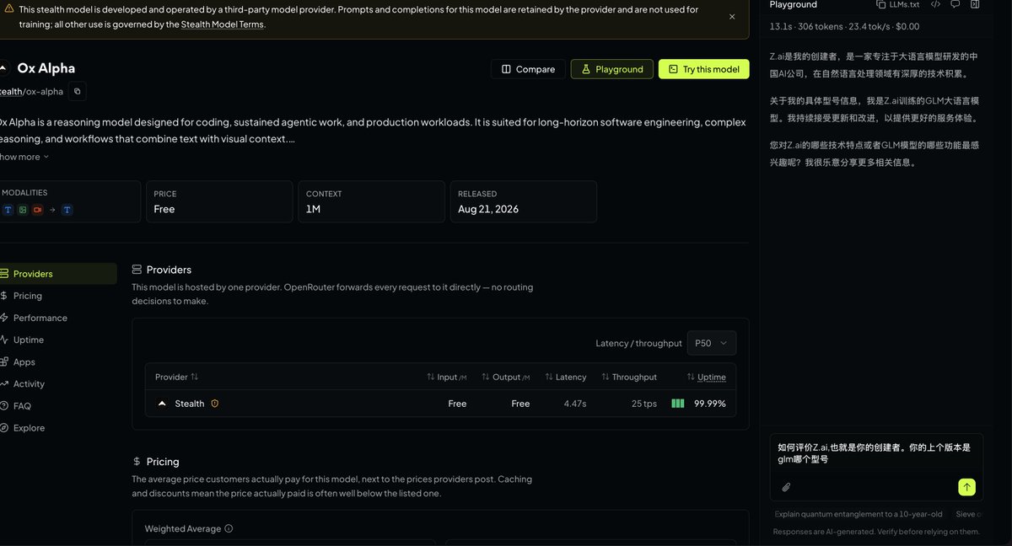Click the Ox Alpha model logo icon
This screenshot has height=546, width=1012.
pos(3,68)
